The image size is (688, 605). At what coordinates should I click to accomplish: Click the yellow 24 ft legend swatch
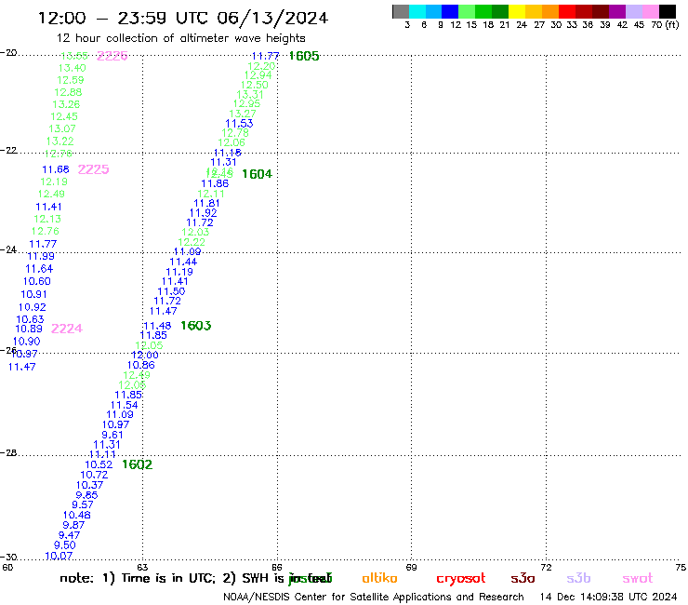[517, 12]
